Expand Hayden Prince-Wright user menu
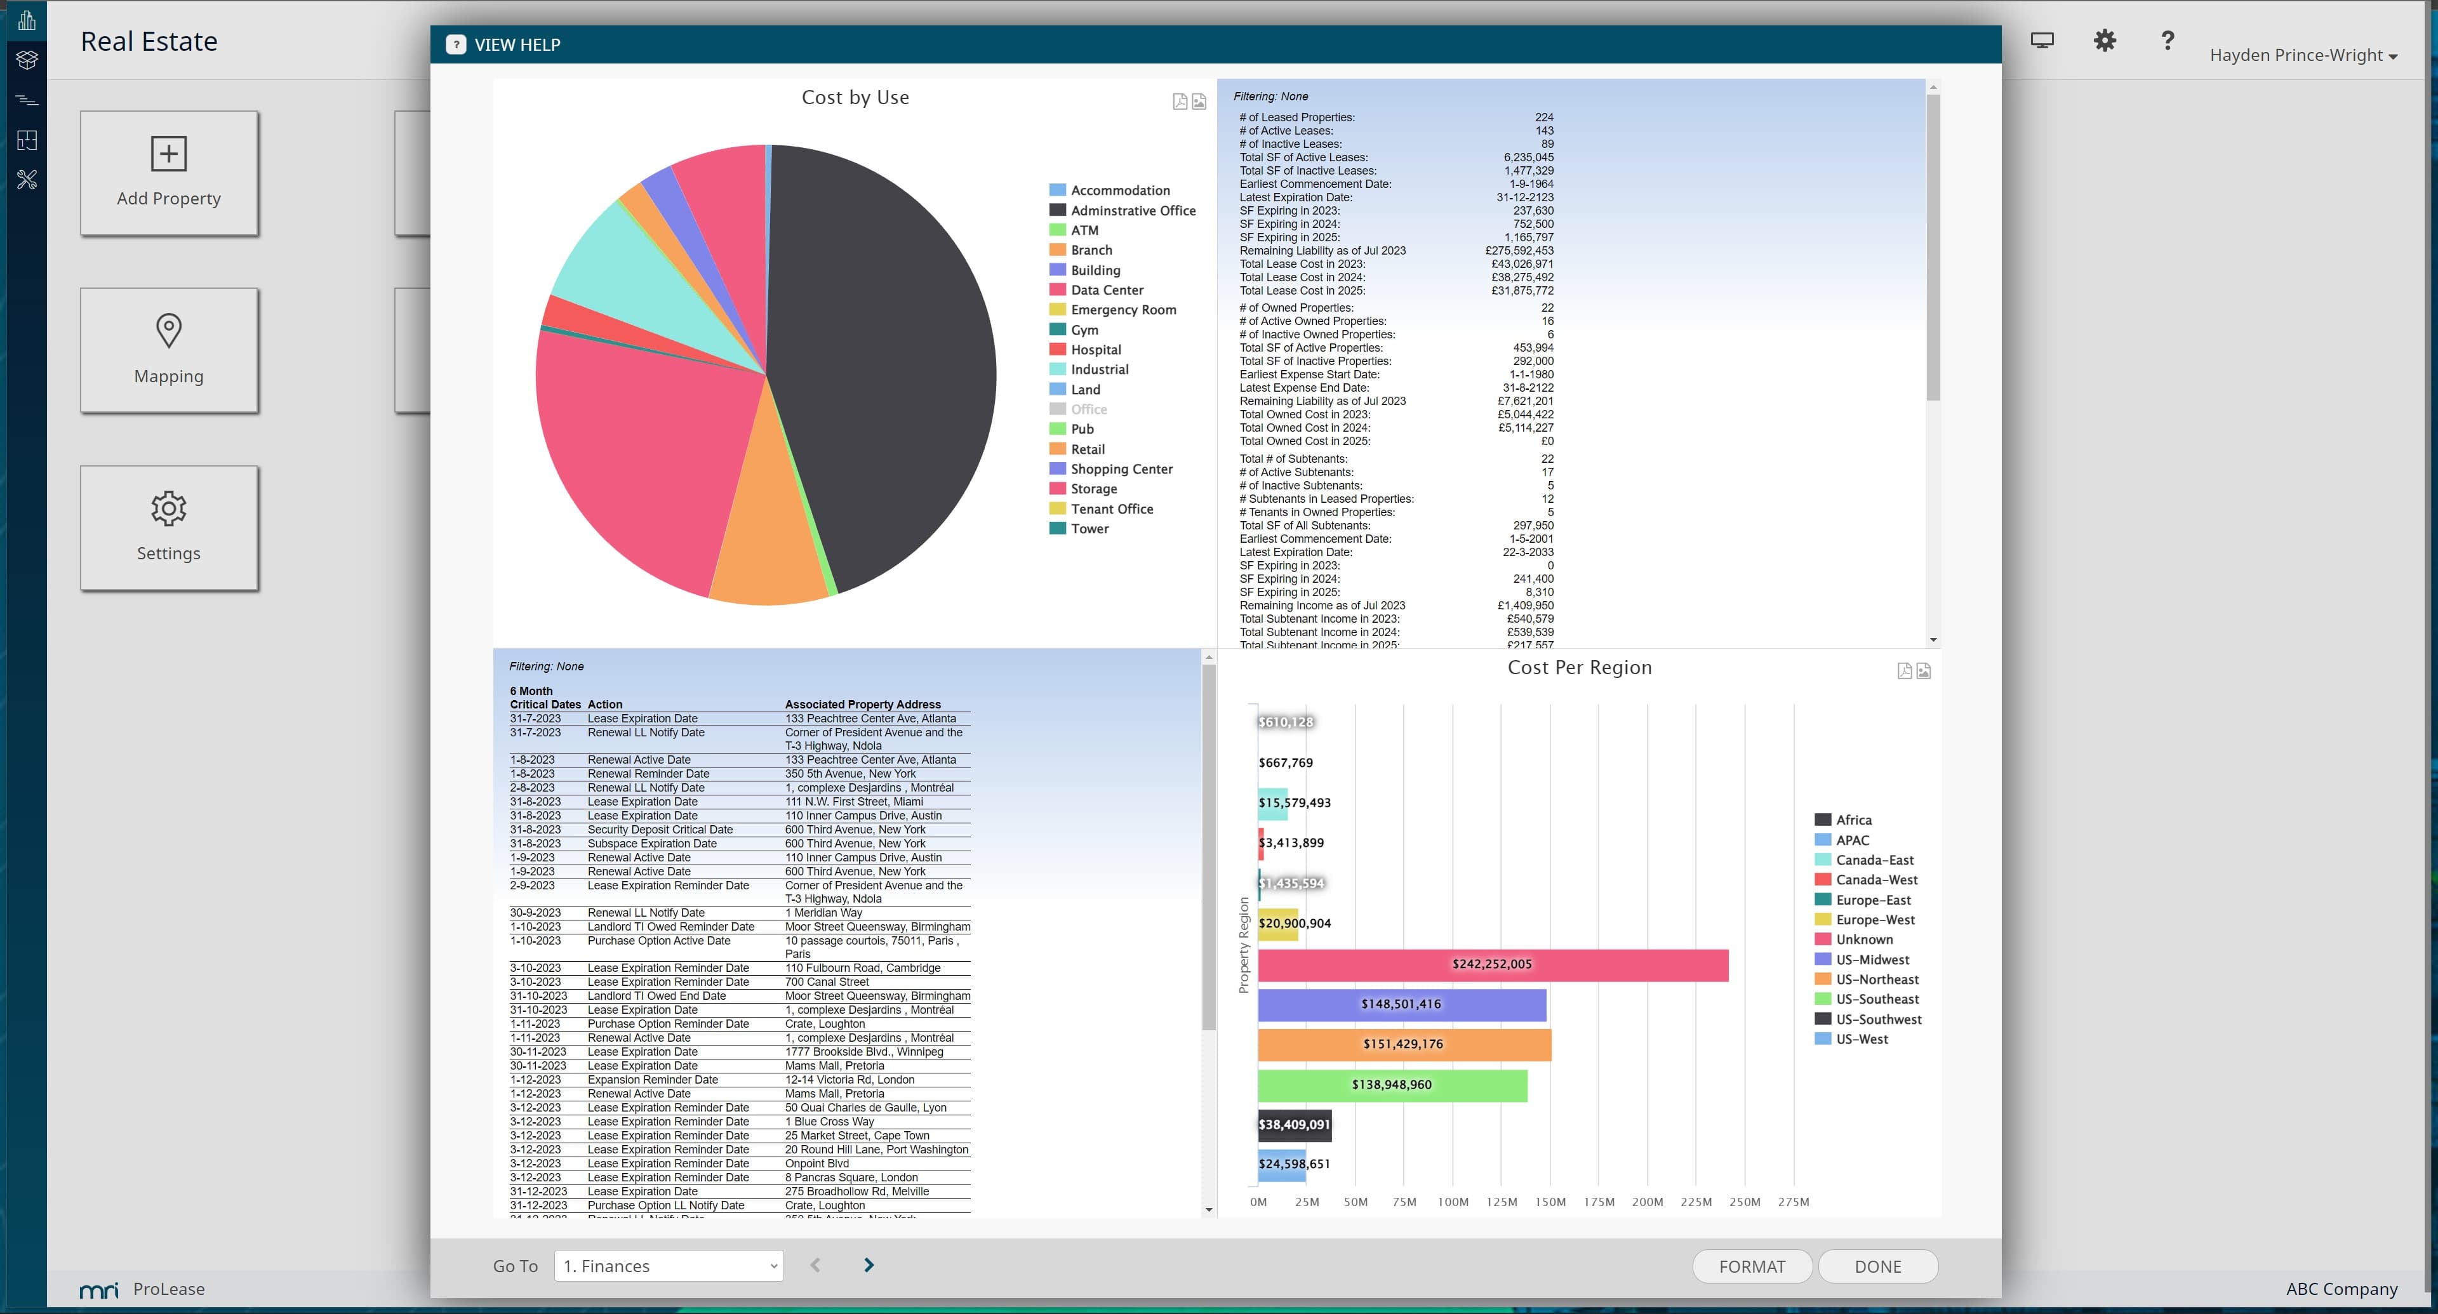This screenshot has height=1314, width=2438. (2303, 56)
